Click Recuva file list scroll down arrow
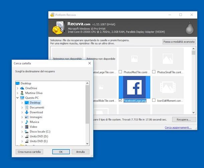 [193, 112]
